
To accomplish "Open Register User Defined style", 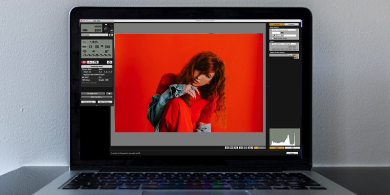I will pyautogui.click(x=97, y=75).
